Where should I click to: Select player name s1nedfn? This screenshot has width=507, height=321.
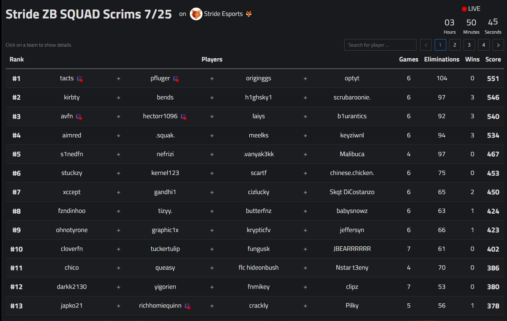(72, 154)
